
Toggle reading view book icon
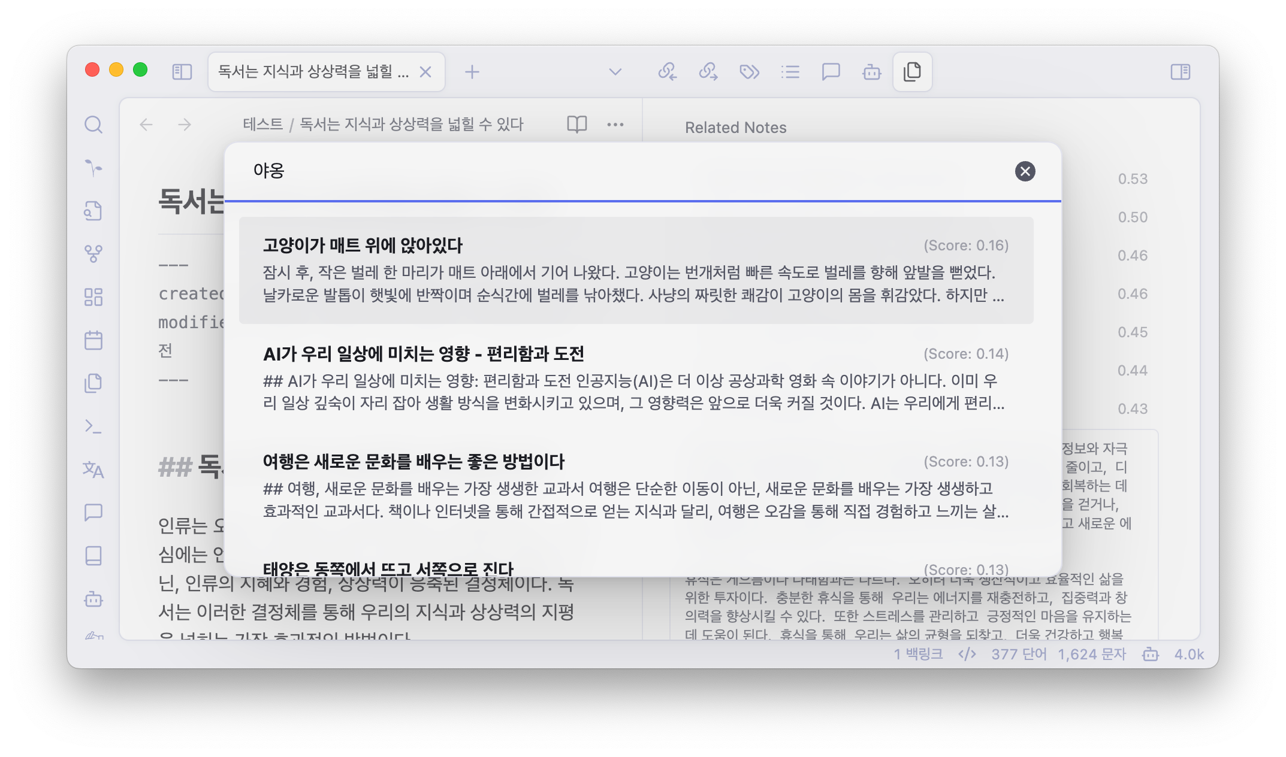[x=576, y=125]
